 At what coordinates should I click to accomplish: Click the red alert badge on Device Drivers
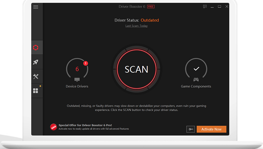[x=86, y=64]
